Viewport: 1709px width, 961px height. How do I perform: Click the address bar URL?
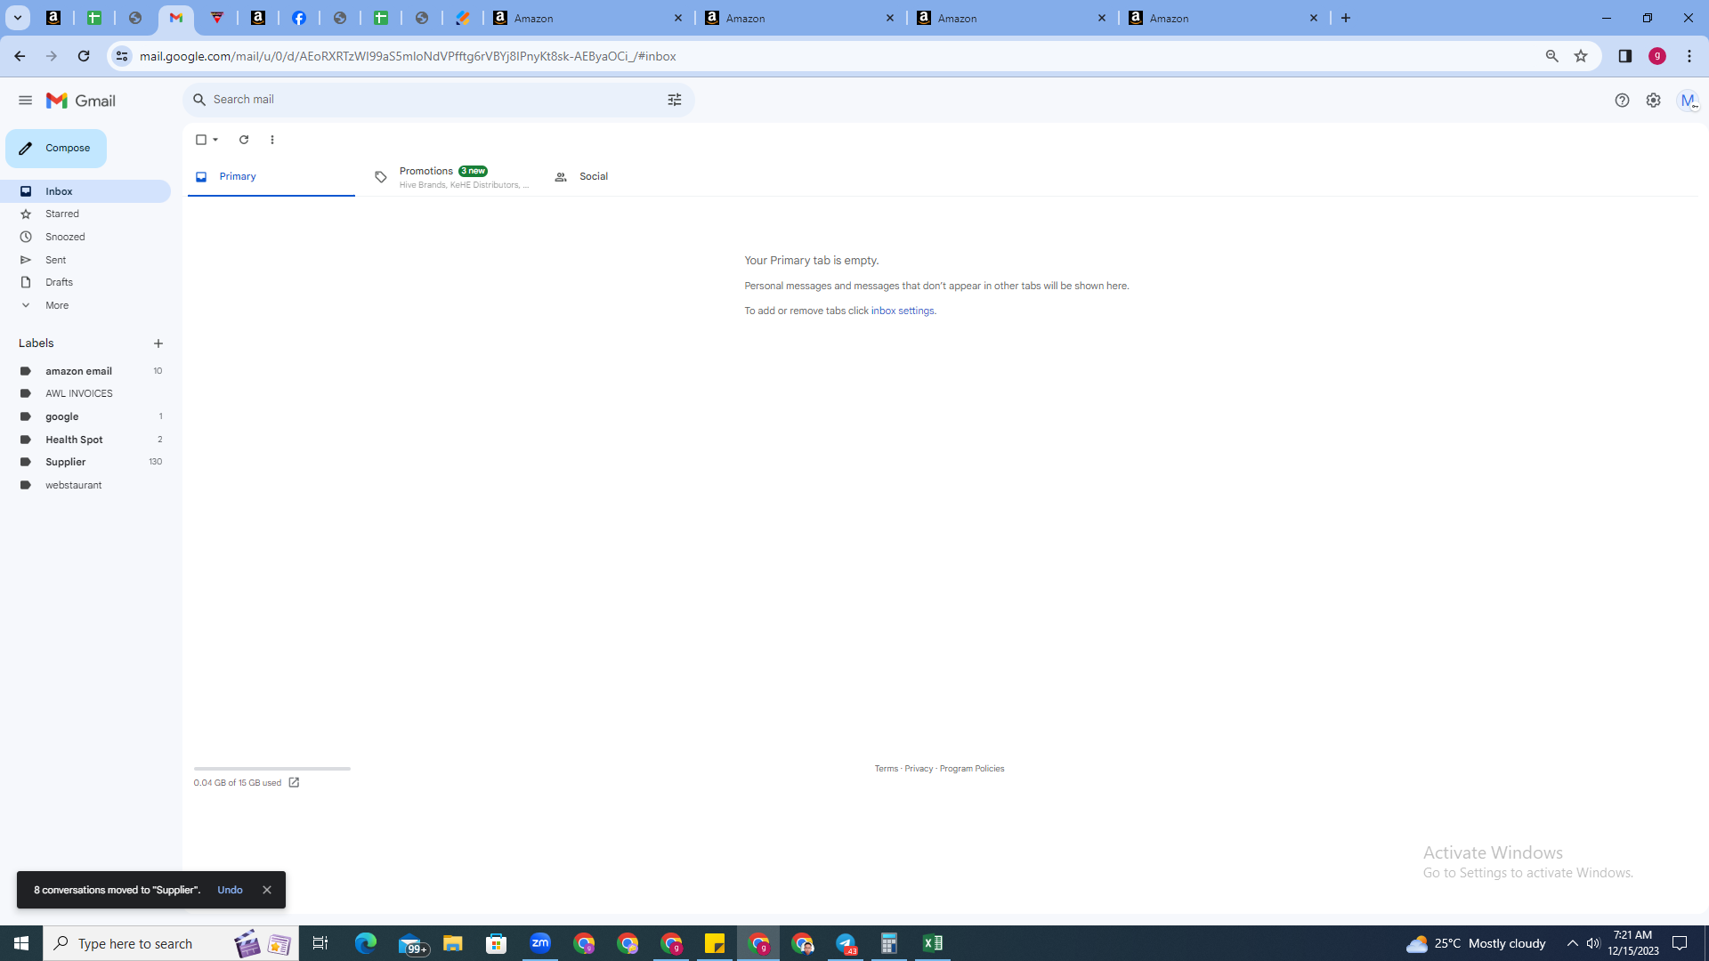(x=408, y=56)
